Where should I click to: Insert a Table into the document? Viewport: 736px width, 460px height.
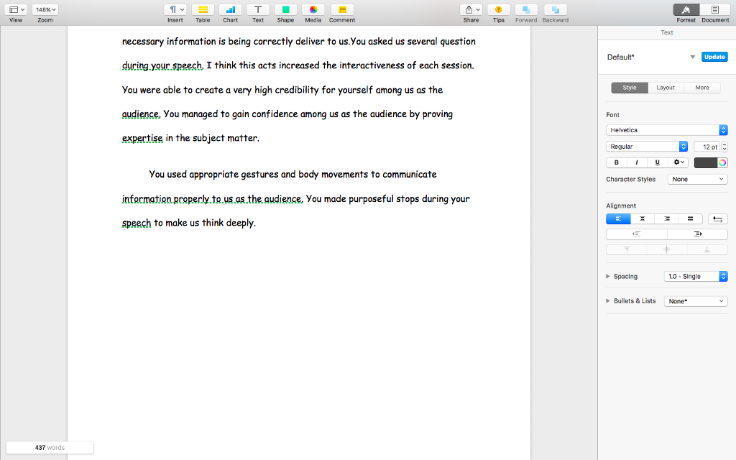tap(203, 10)
